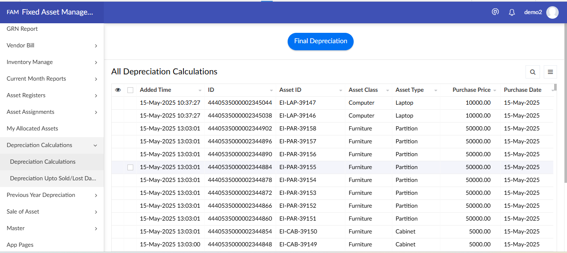Select Asset ID cell EI-LAP-39147
The height and width of the screenshot is (253, 567).
(298, 103)
